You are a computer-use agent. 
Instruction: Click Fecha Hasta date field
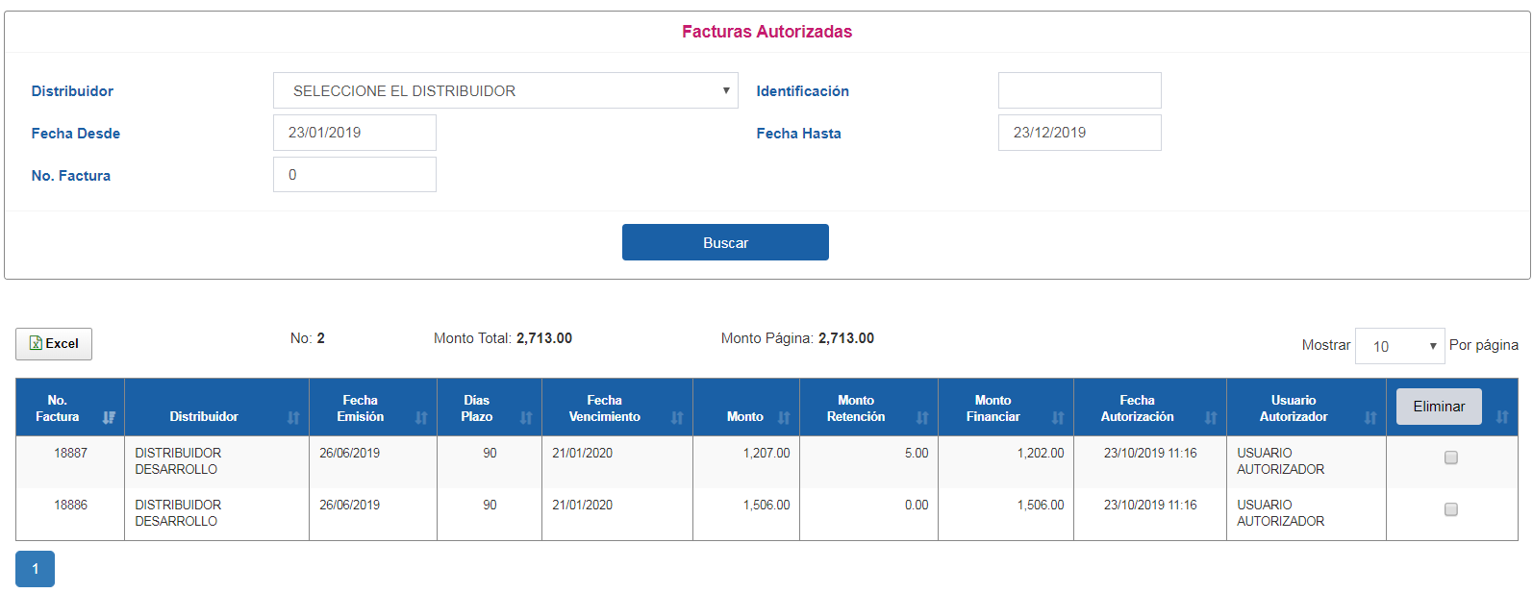click(x=1080, y=133)
